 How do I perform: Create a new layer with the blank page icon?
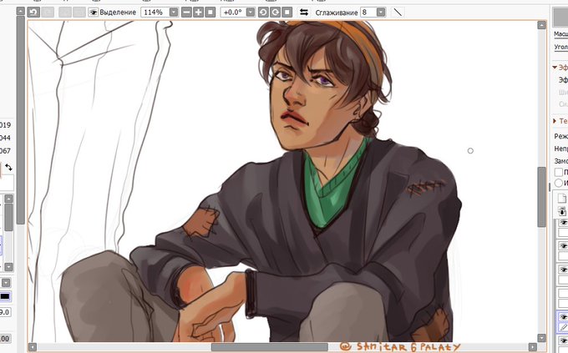click(562, 199)
